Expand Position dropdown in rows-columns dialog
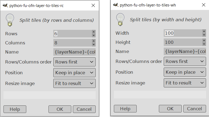Image resolution: width=209 pixels, height=117 pixels. [74, 73]
